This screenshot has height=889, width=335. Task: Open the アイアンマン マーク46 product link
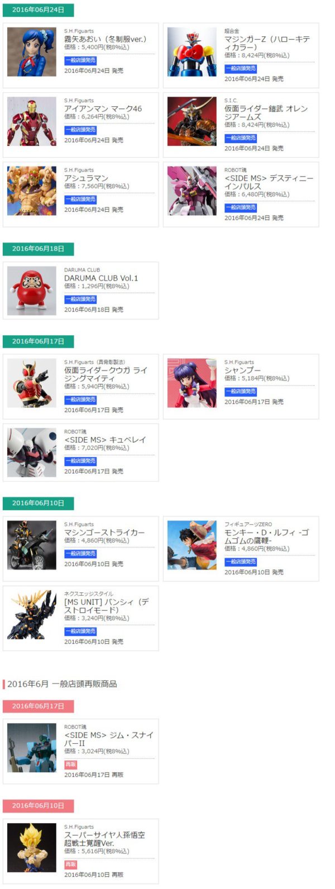[x=103, y=109]
